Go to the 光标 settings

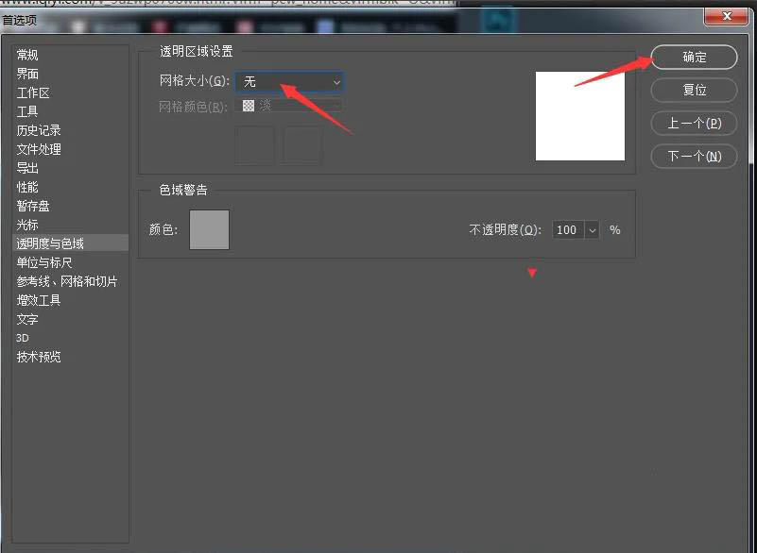[27, 225]
